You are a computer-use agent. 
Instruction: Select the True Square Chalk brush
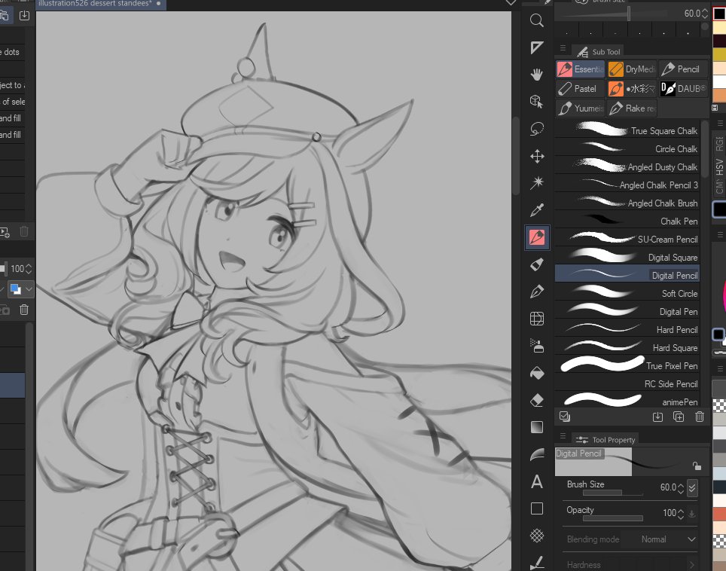pos(627,130)
